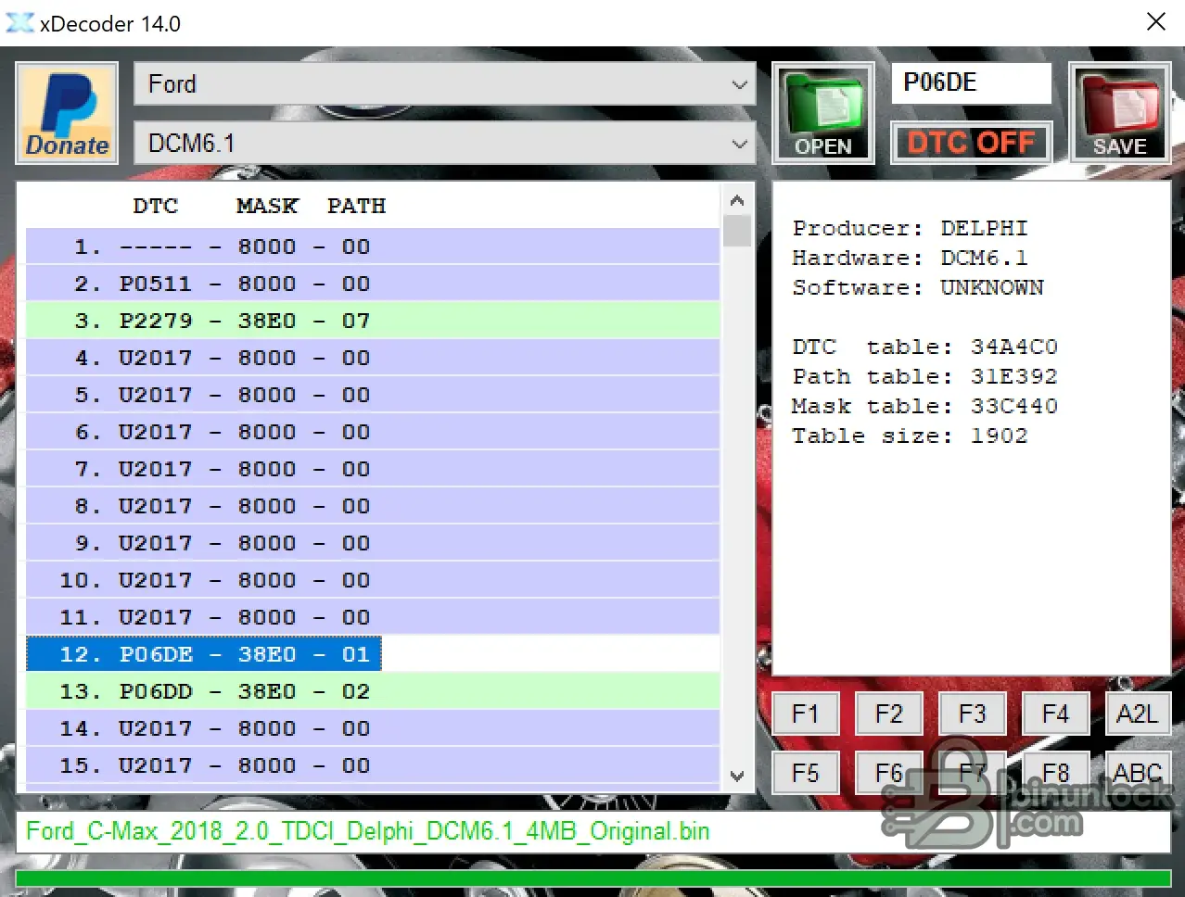The height and width of the screenshot is (897, 1185).
Task: Select row 1 with blank DTC
Action: tap(373, 246)
